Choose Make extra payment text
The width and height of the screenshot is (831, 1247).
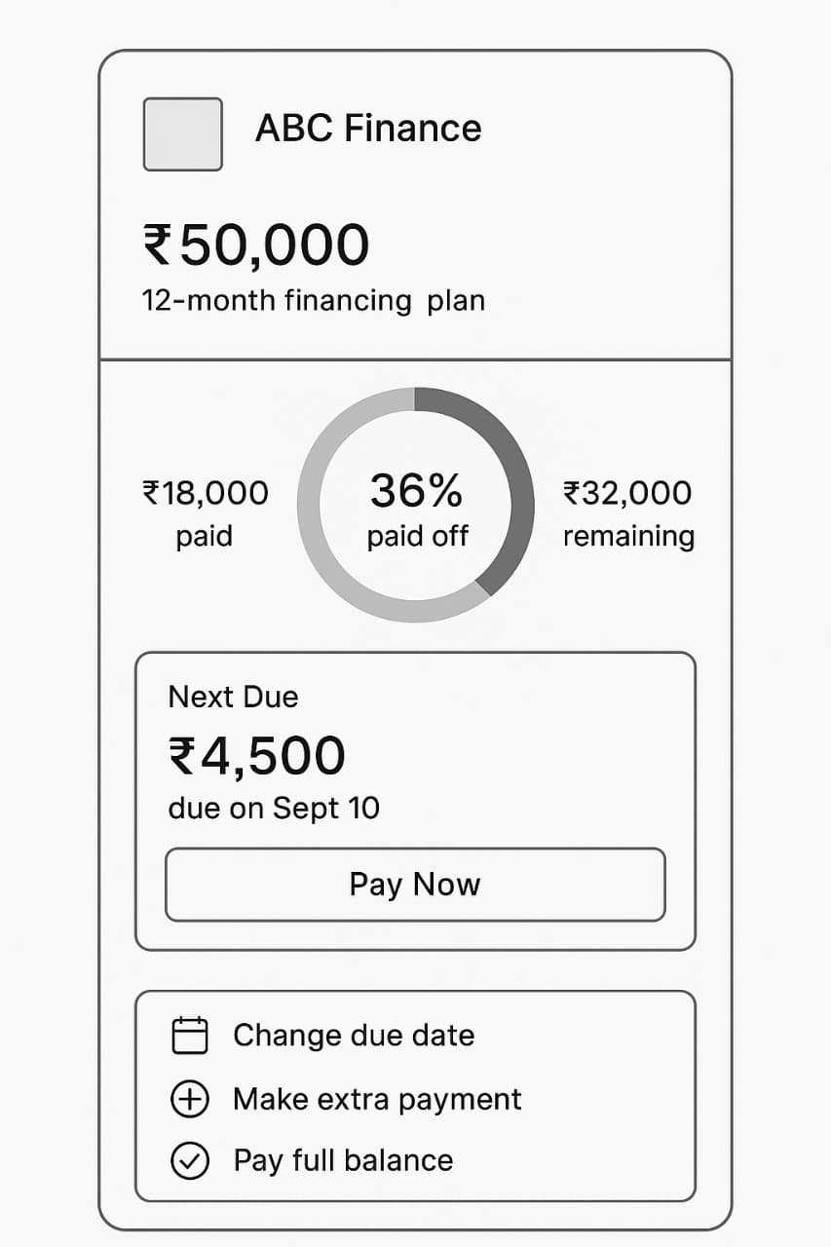(377, 1099)
